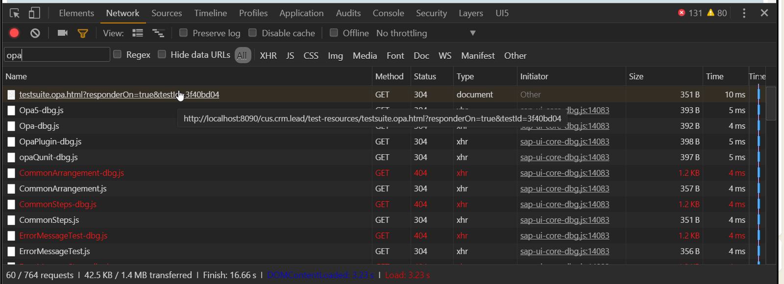Viewport: 784px width, 284px height.
Task: Filter requests by CSS
Action: 311,56
